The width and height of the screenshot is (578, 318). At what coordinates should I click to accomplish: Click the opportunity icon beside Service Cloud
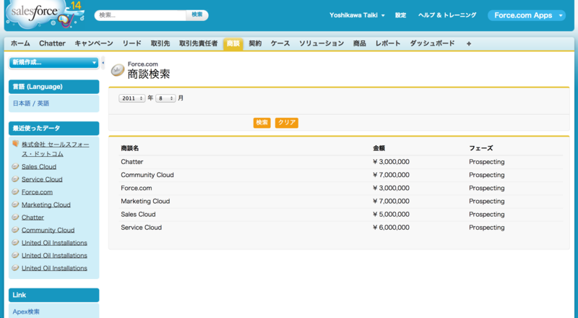15,179
